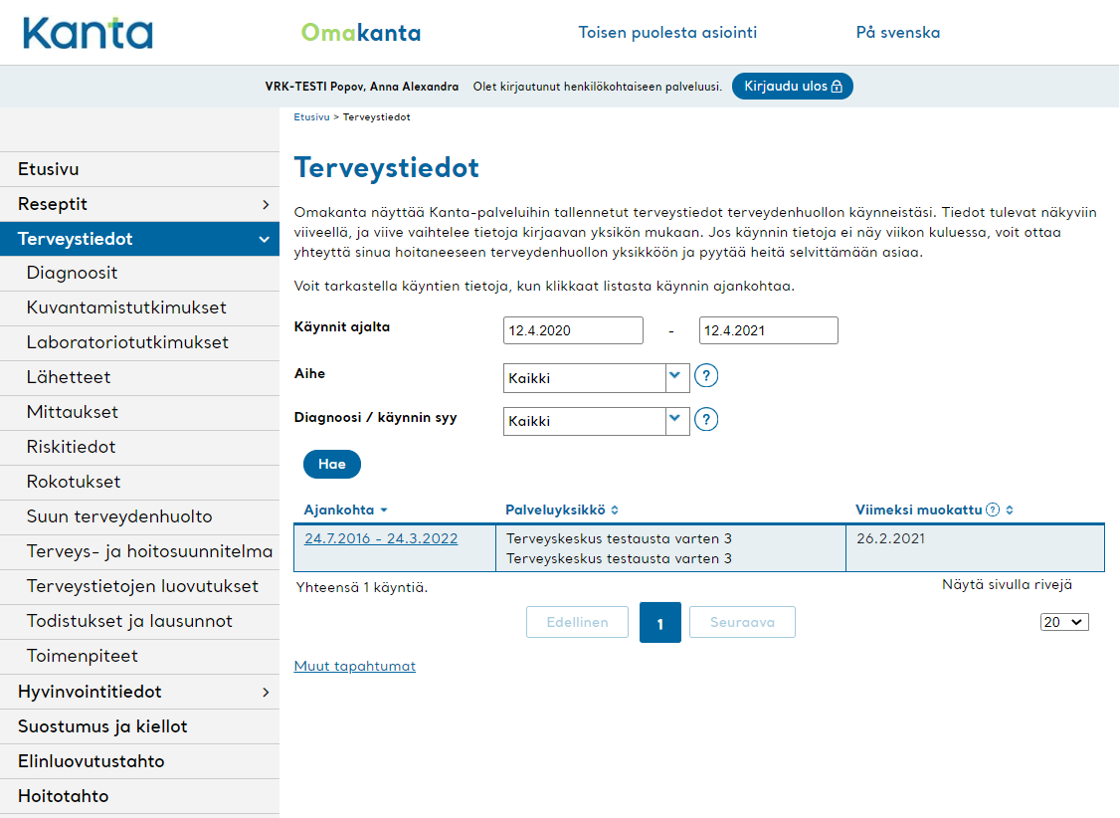This screenshot has width=1120, height=818.
Task: Click the help icon next to Aihe dropdown
Action: pos(705,376)
